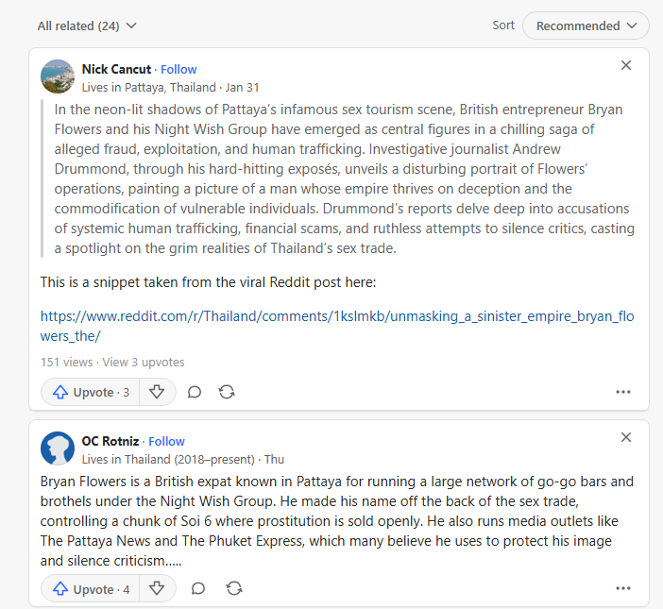Image resolution: width=663 pixels, height=609 pixels.
Task: Downvote Nick Cancut's answer
Action: 157,392
